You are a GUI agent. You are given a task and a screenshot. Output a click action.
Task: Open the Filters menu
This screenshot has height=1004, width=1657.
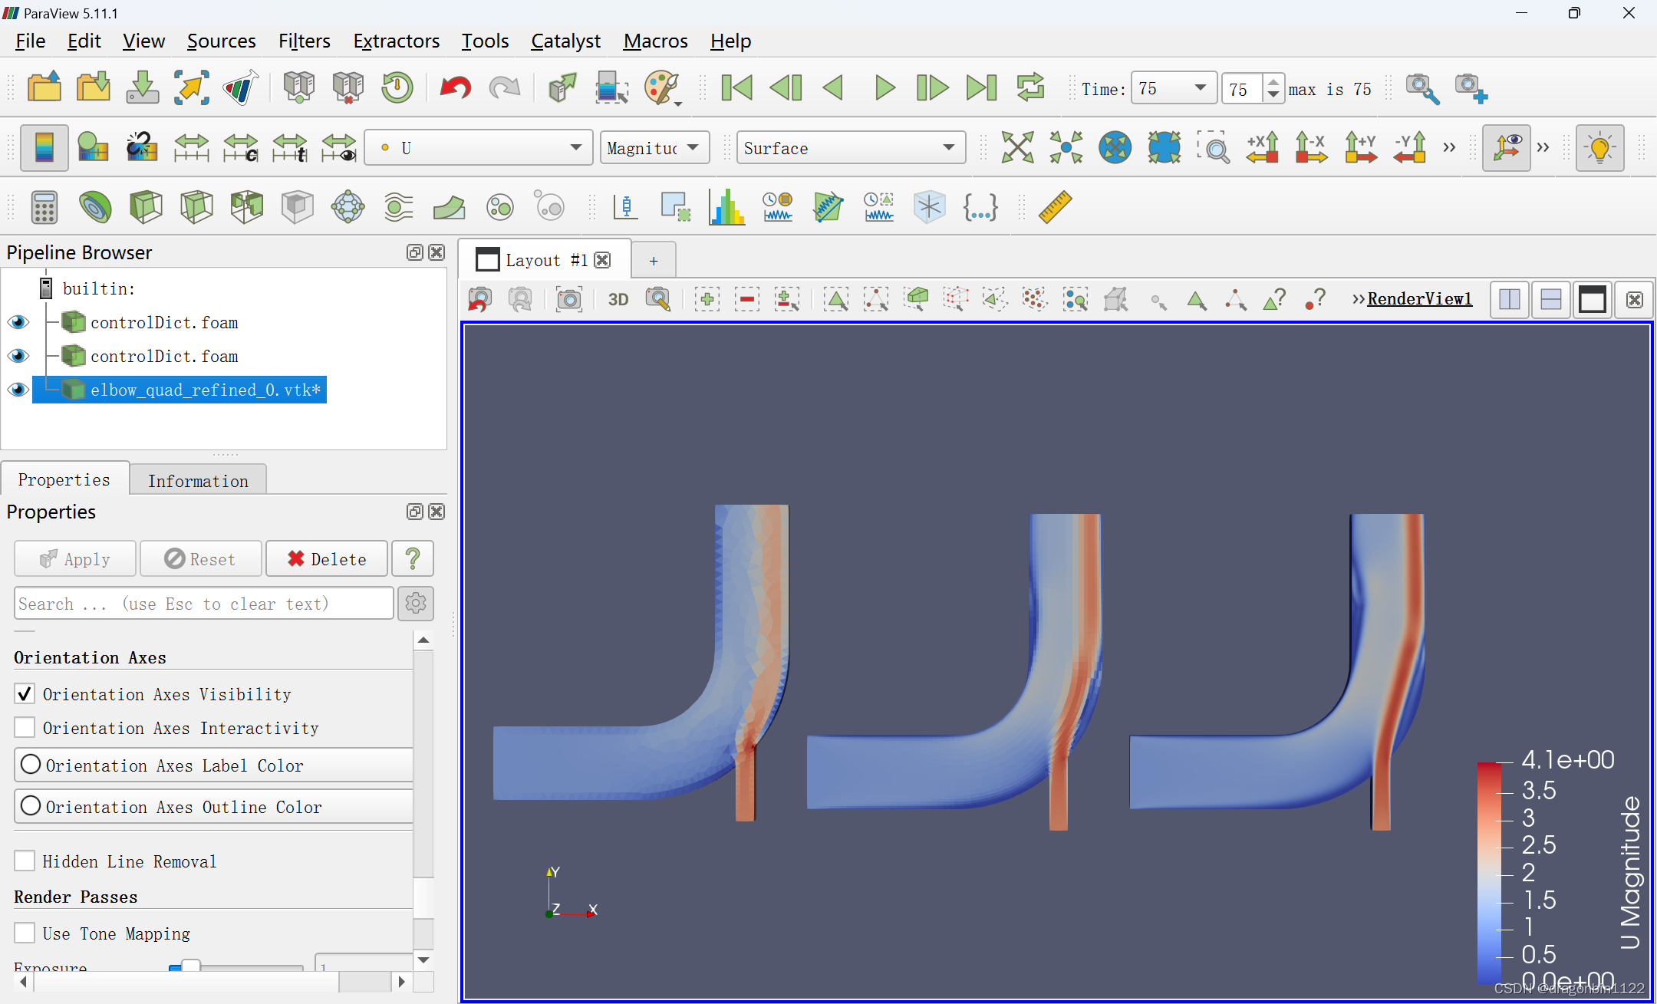pos(304,41)
